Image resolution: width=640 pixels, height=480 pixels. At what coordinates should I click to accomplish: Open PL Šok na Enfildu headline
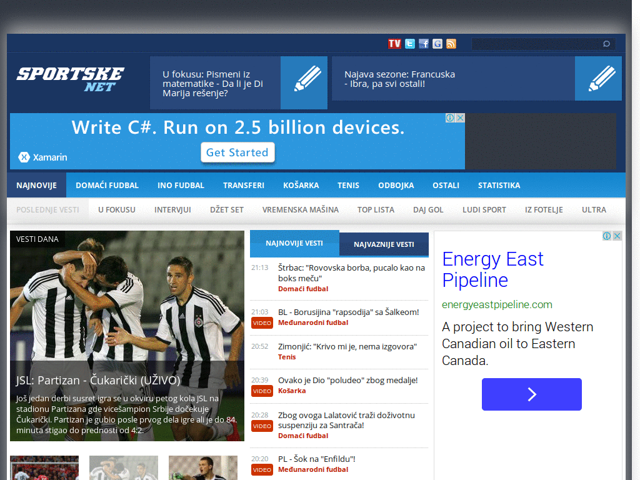(316, 459)
